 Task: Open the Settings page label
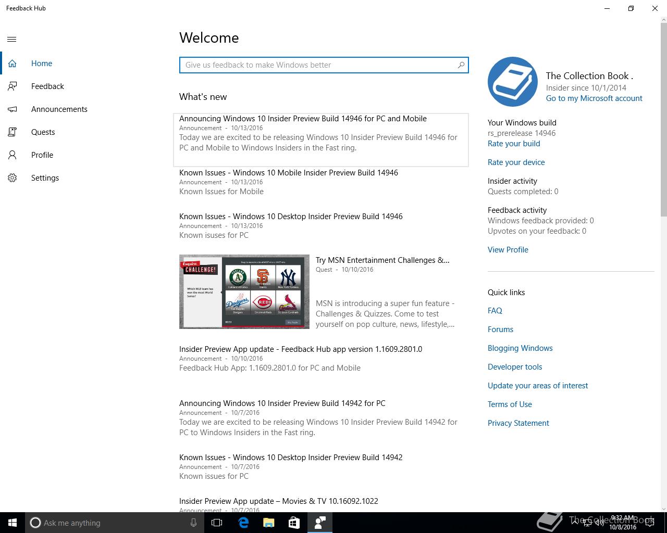click(45, 178)
